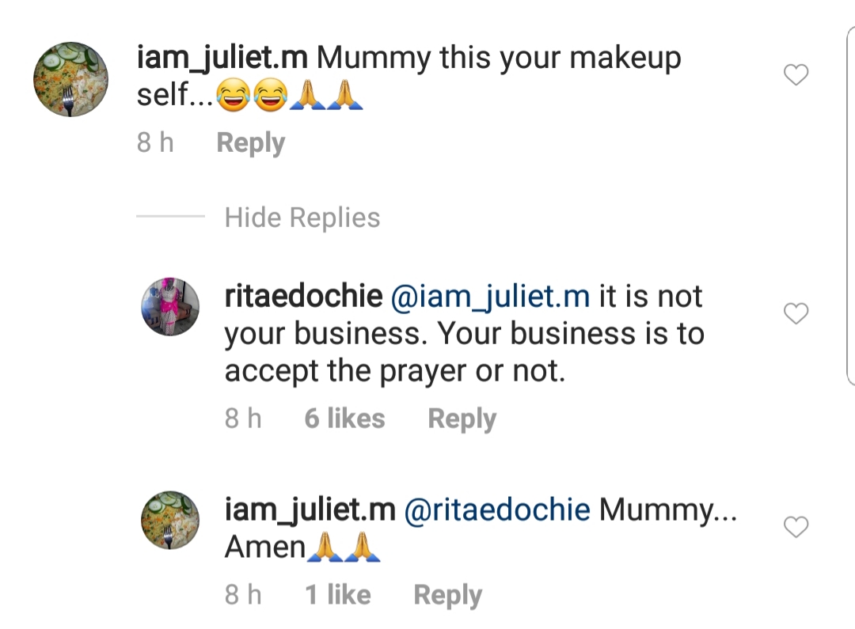Image resolution: width=855 pixels, height=629 pixels.
Task: Reply to ritaedochie's "not your business" comment
Action: [x=462, y=419]
